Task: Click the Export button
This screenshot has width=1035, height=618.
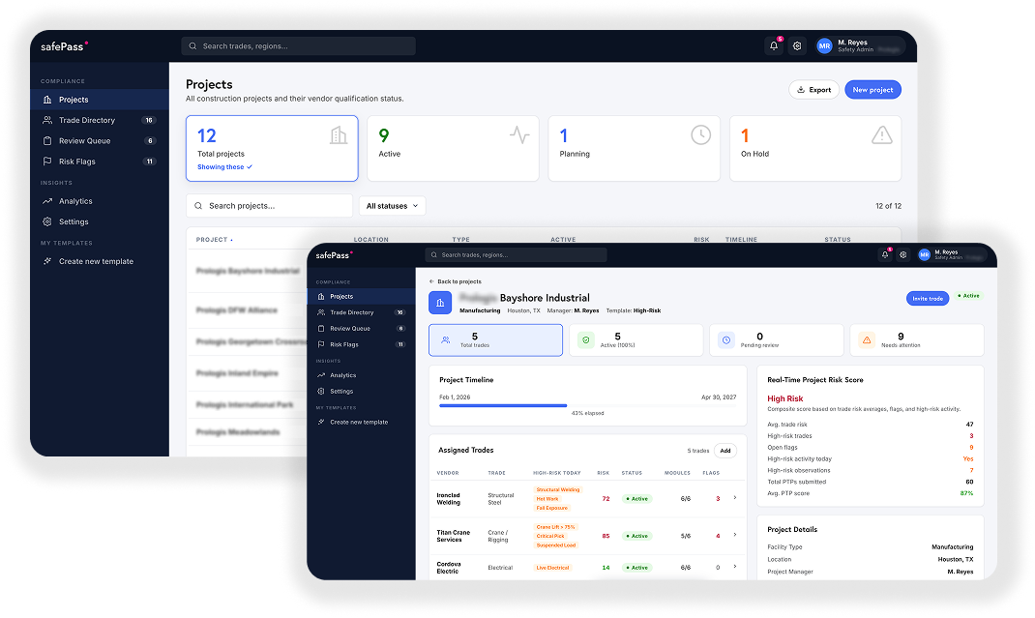Action: 813,90
